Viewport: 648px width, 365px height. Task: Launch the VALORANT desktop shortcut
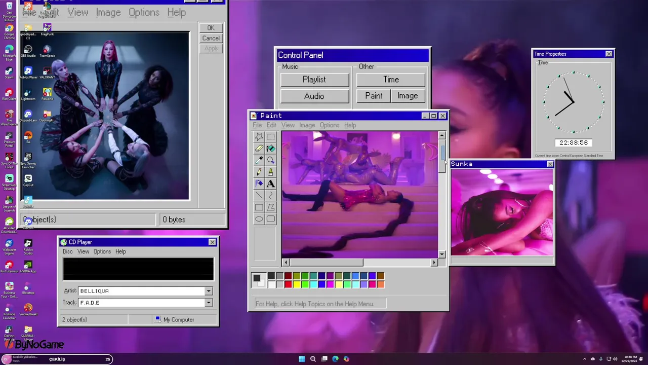[47, 73]
